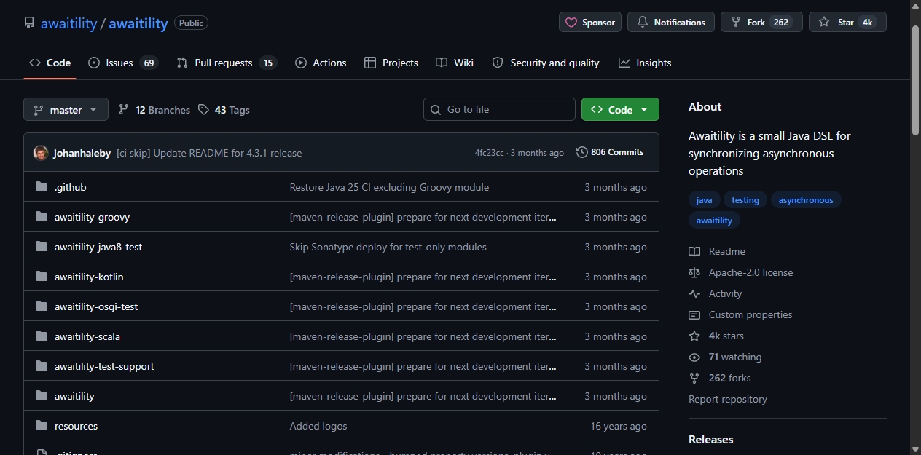Image resolution: width=921 pixels, height=455 pixels.
Task: Click the folder icon for awaitility-java8-test
Action: pyautogui.click(x=42, y=247)
